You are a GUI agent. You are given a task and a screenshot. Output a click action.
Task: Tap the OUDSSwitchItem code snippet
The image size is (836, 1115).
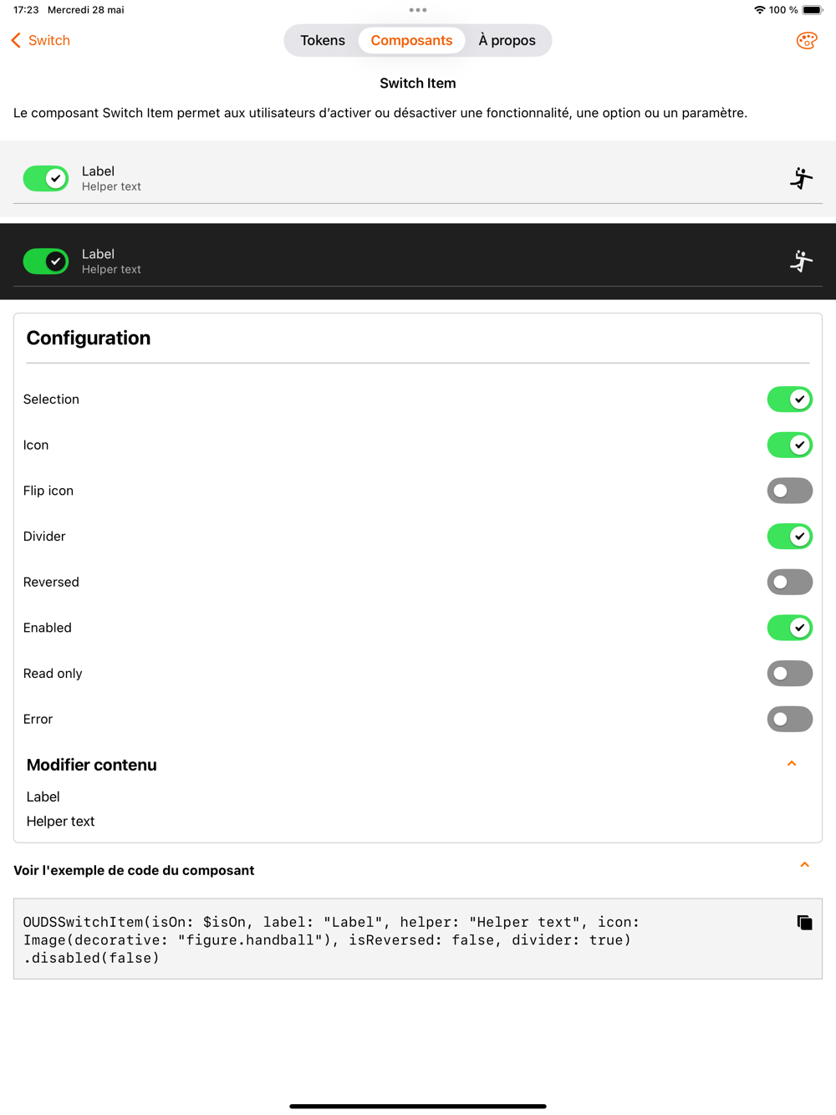coord(331,939)
